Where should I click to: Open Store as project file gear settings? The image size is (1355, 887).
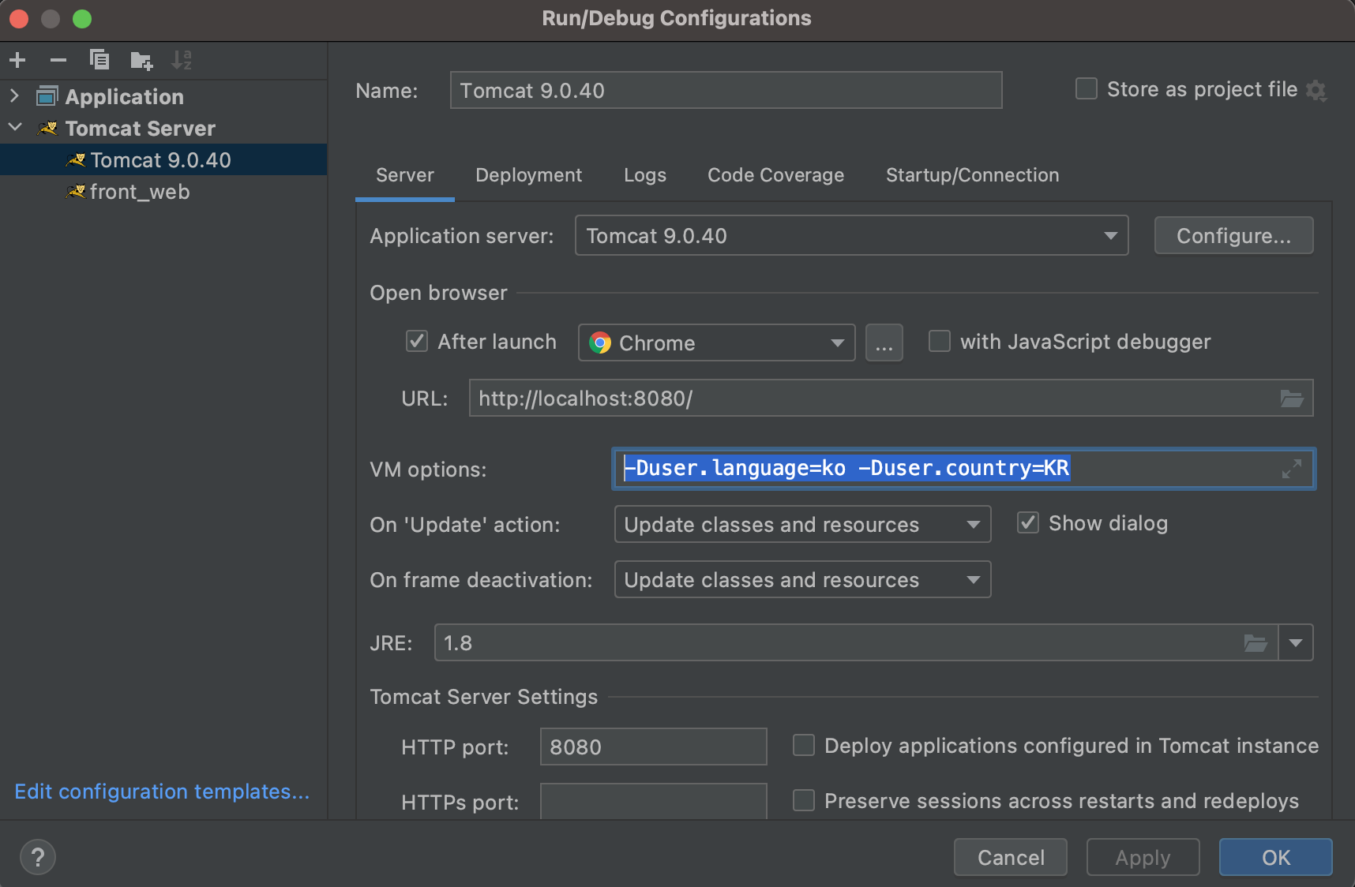coord(1316,90)
